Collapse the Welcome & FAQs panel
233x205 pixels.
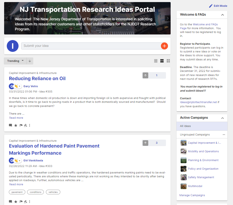pos(222,15)
